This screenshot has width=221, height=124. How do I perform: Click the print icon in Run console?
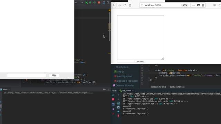tap(118, 112)
